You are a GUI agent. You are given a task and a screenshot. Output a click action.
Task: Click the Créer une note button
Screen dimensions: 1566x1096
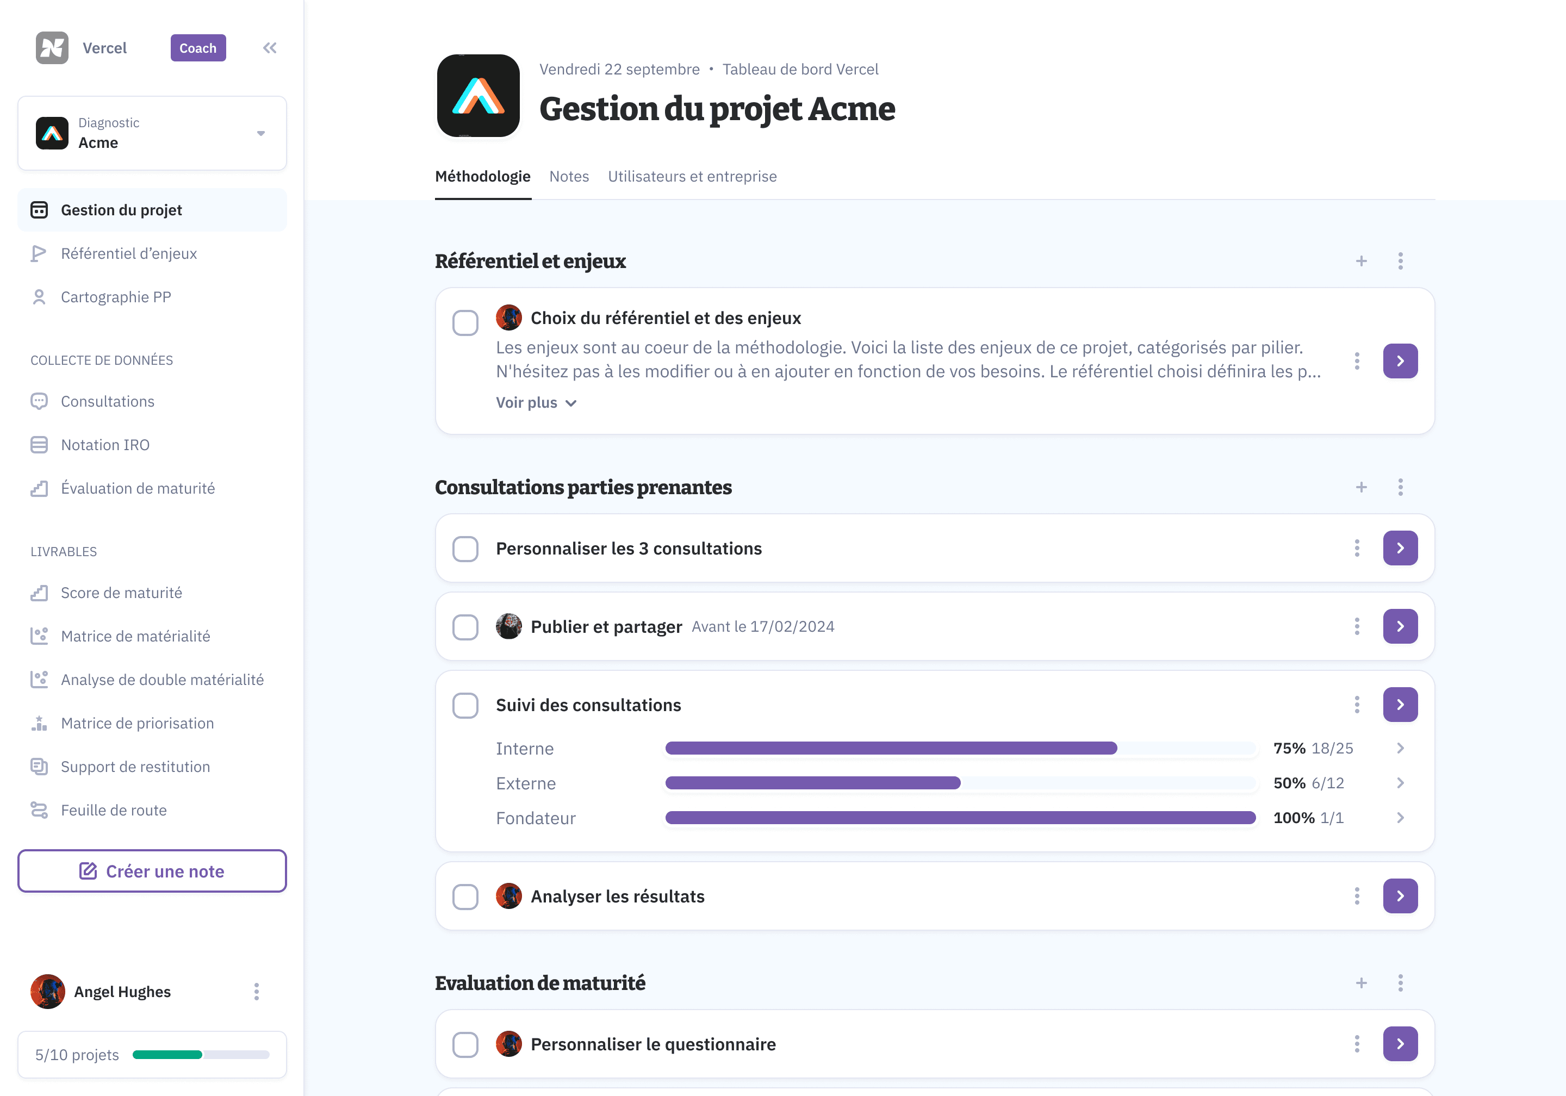coord(152,871)
